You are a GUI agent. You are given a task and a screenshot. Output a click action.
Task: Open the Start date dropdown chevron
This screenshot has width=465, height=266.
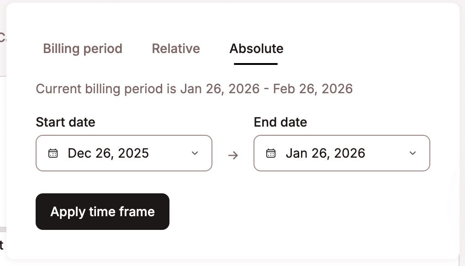195,153
